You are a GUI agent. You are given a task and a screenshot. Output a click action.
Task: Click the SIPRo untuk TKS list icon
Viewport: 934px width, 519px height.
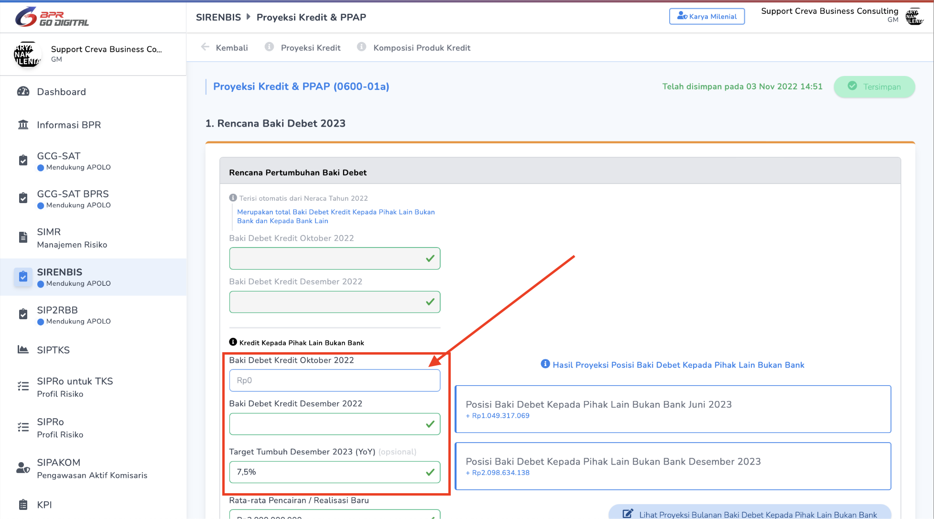coord(23,386)
